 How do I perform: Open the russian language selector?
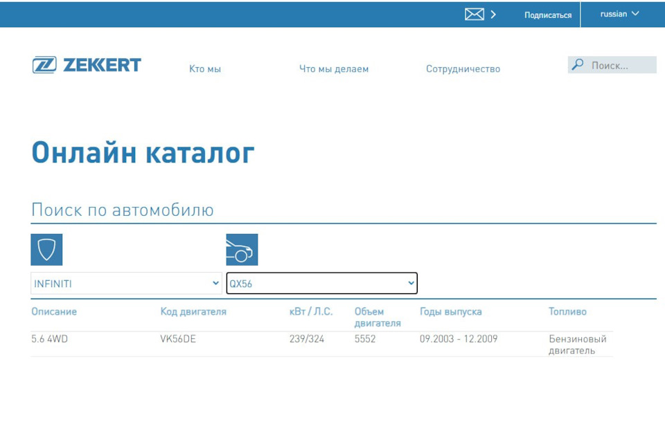pyautogui.click(x=618, y=13)
